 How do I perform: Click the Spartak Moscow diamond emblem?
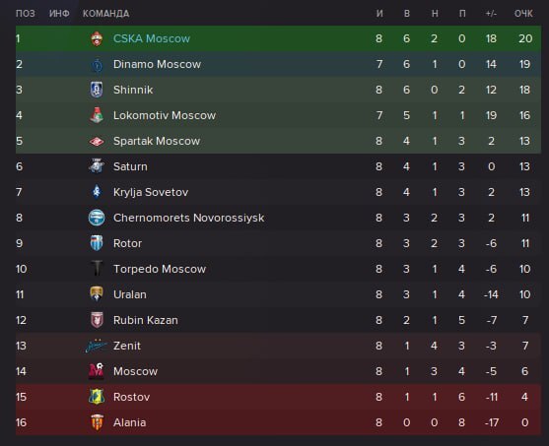(97, 141)
